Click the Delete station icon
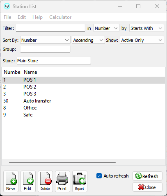The image size is (167, 196). [x=45, y=181]
